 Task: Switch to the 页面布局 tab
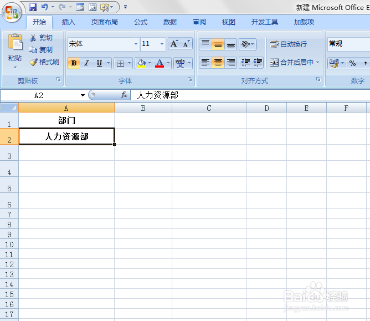tap(105, 22)
